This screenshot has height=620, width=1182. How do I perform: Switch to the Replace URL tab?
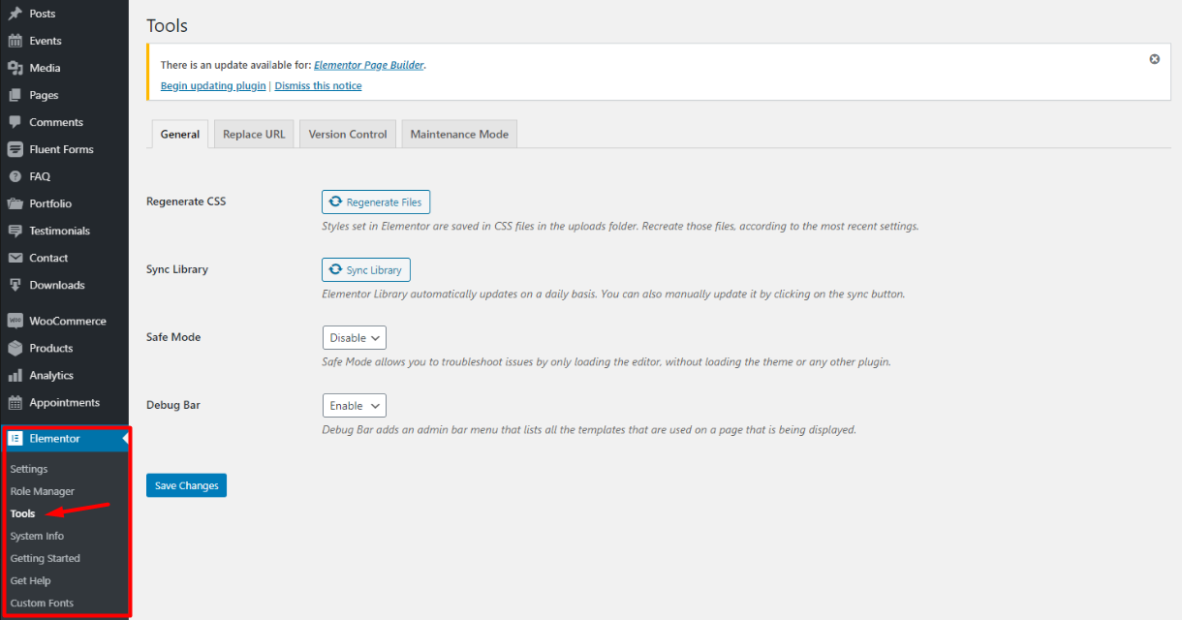pyautogui.click(x=254, y=135)
